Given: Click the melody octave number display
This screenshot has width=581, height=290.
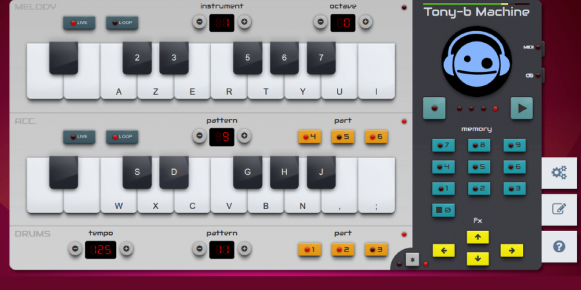Looking at the screenshot, I should [343, 23].
